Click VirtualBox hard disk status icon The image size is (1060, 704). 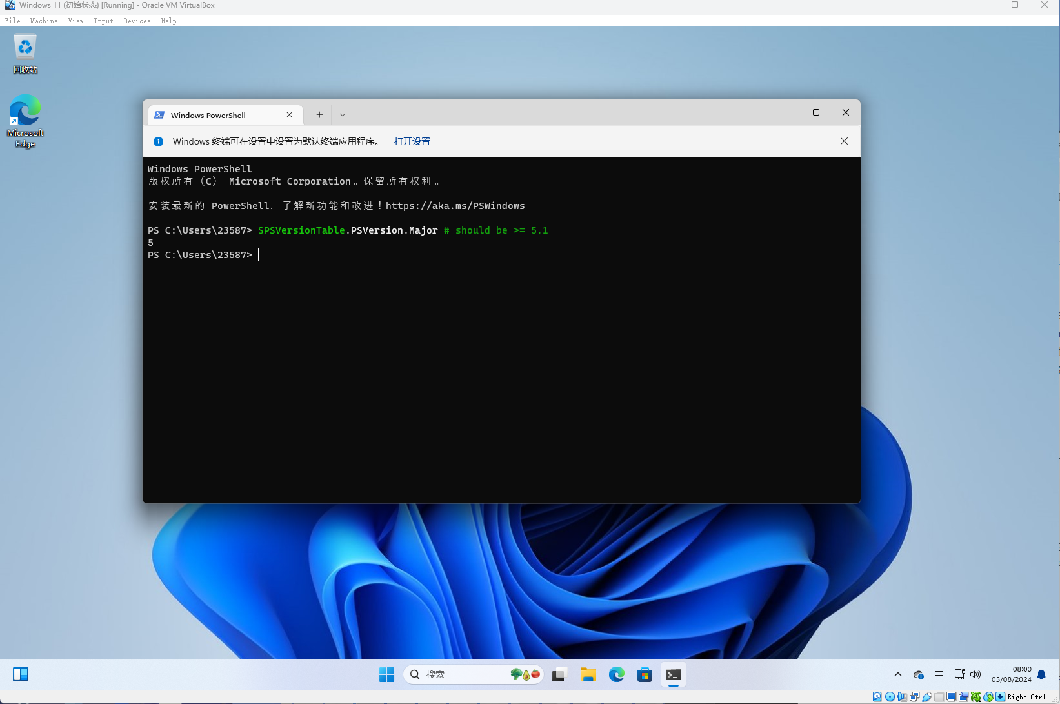(x=877, y=697)
